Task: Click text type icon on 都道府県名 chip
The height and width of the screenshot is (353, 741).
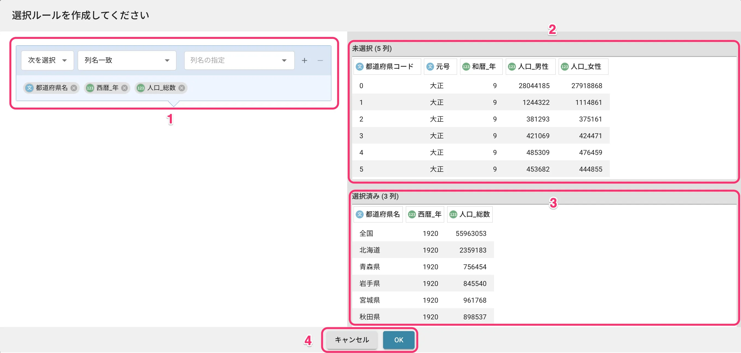Action: [x=29, y=88]
